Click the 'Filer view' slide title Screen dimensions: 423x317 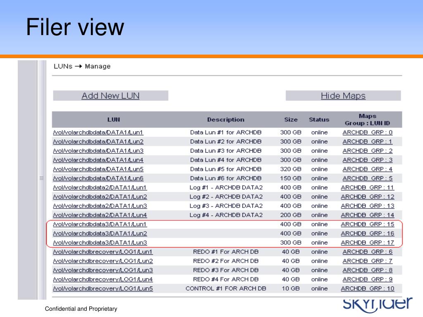75,27
